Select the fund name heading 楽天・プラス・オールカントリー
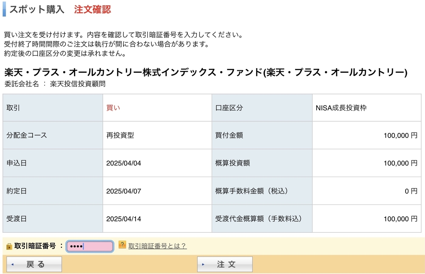The image size is (425, 274). (x=205, y=73)
